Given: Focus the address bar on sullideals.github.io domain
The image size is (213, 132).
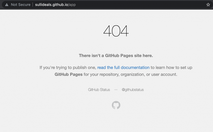Looking at the screenshot, I should (x=52, y=5).
